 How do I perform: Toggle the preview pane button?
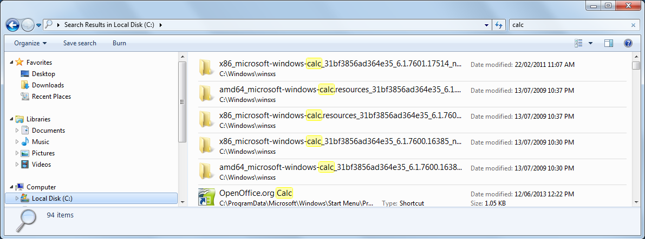pos(609,43)
